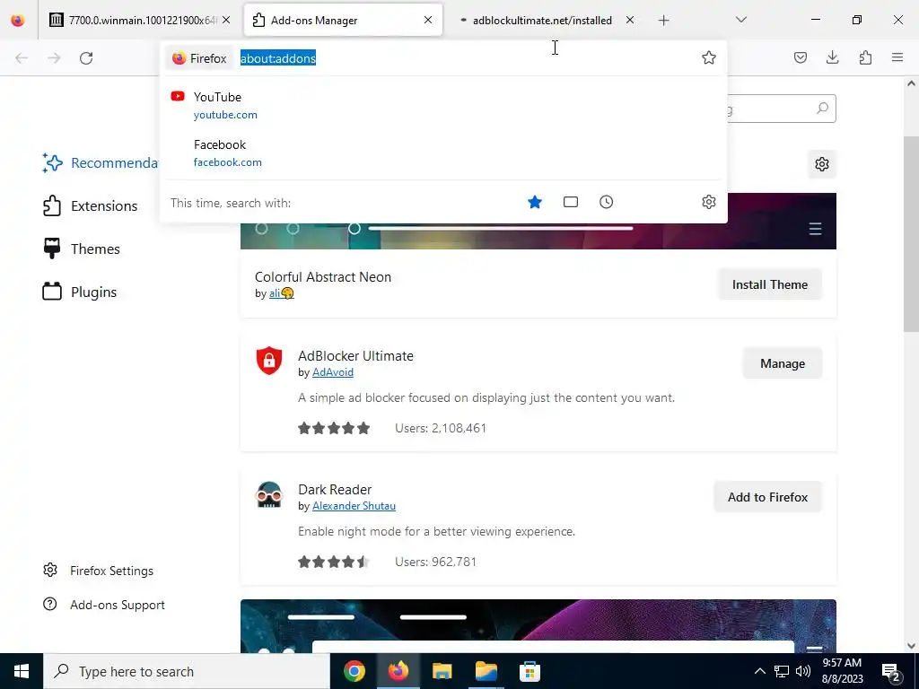Click the AdBlocker Ultimate shield icon
This screenshot has height=689, width=919.
(x=269, y=361)
